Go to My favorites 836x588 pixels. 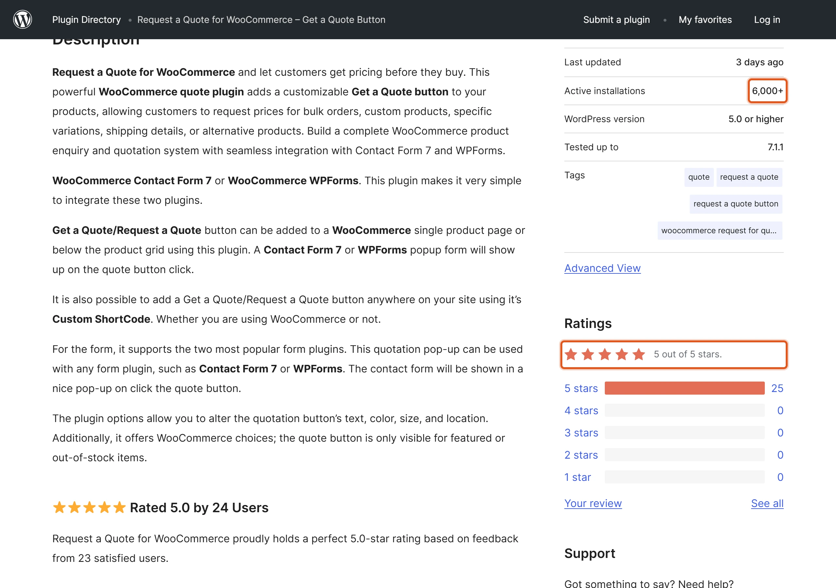tap(705, 20)
